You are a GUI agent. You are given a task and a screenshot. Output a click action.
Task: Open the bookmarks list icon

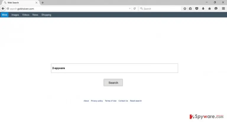click(190, 9)
